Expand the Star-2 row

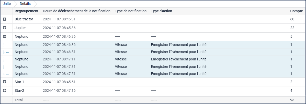(x=5, y=90)
